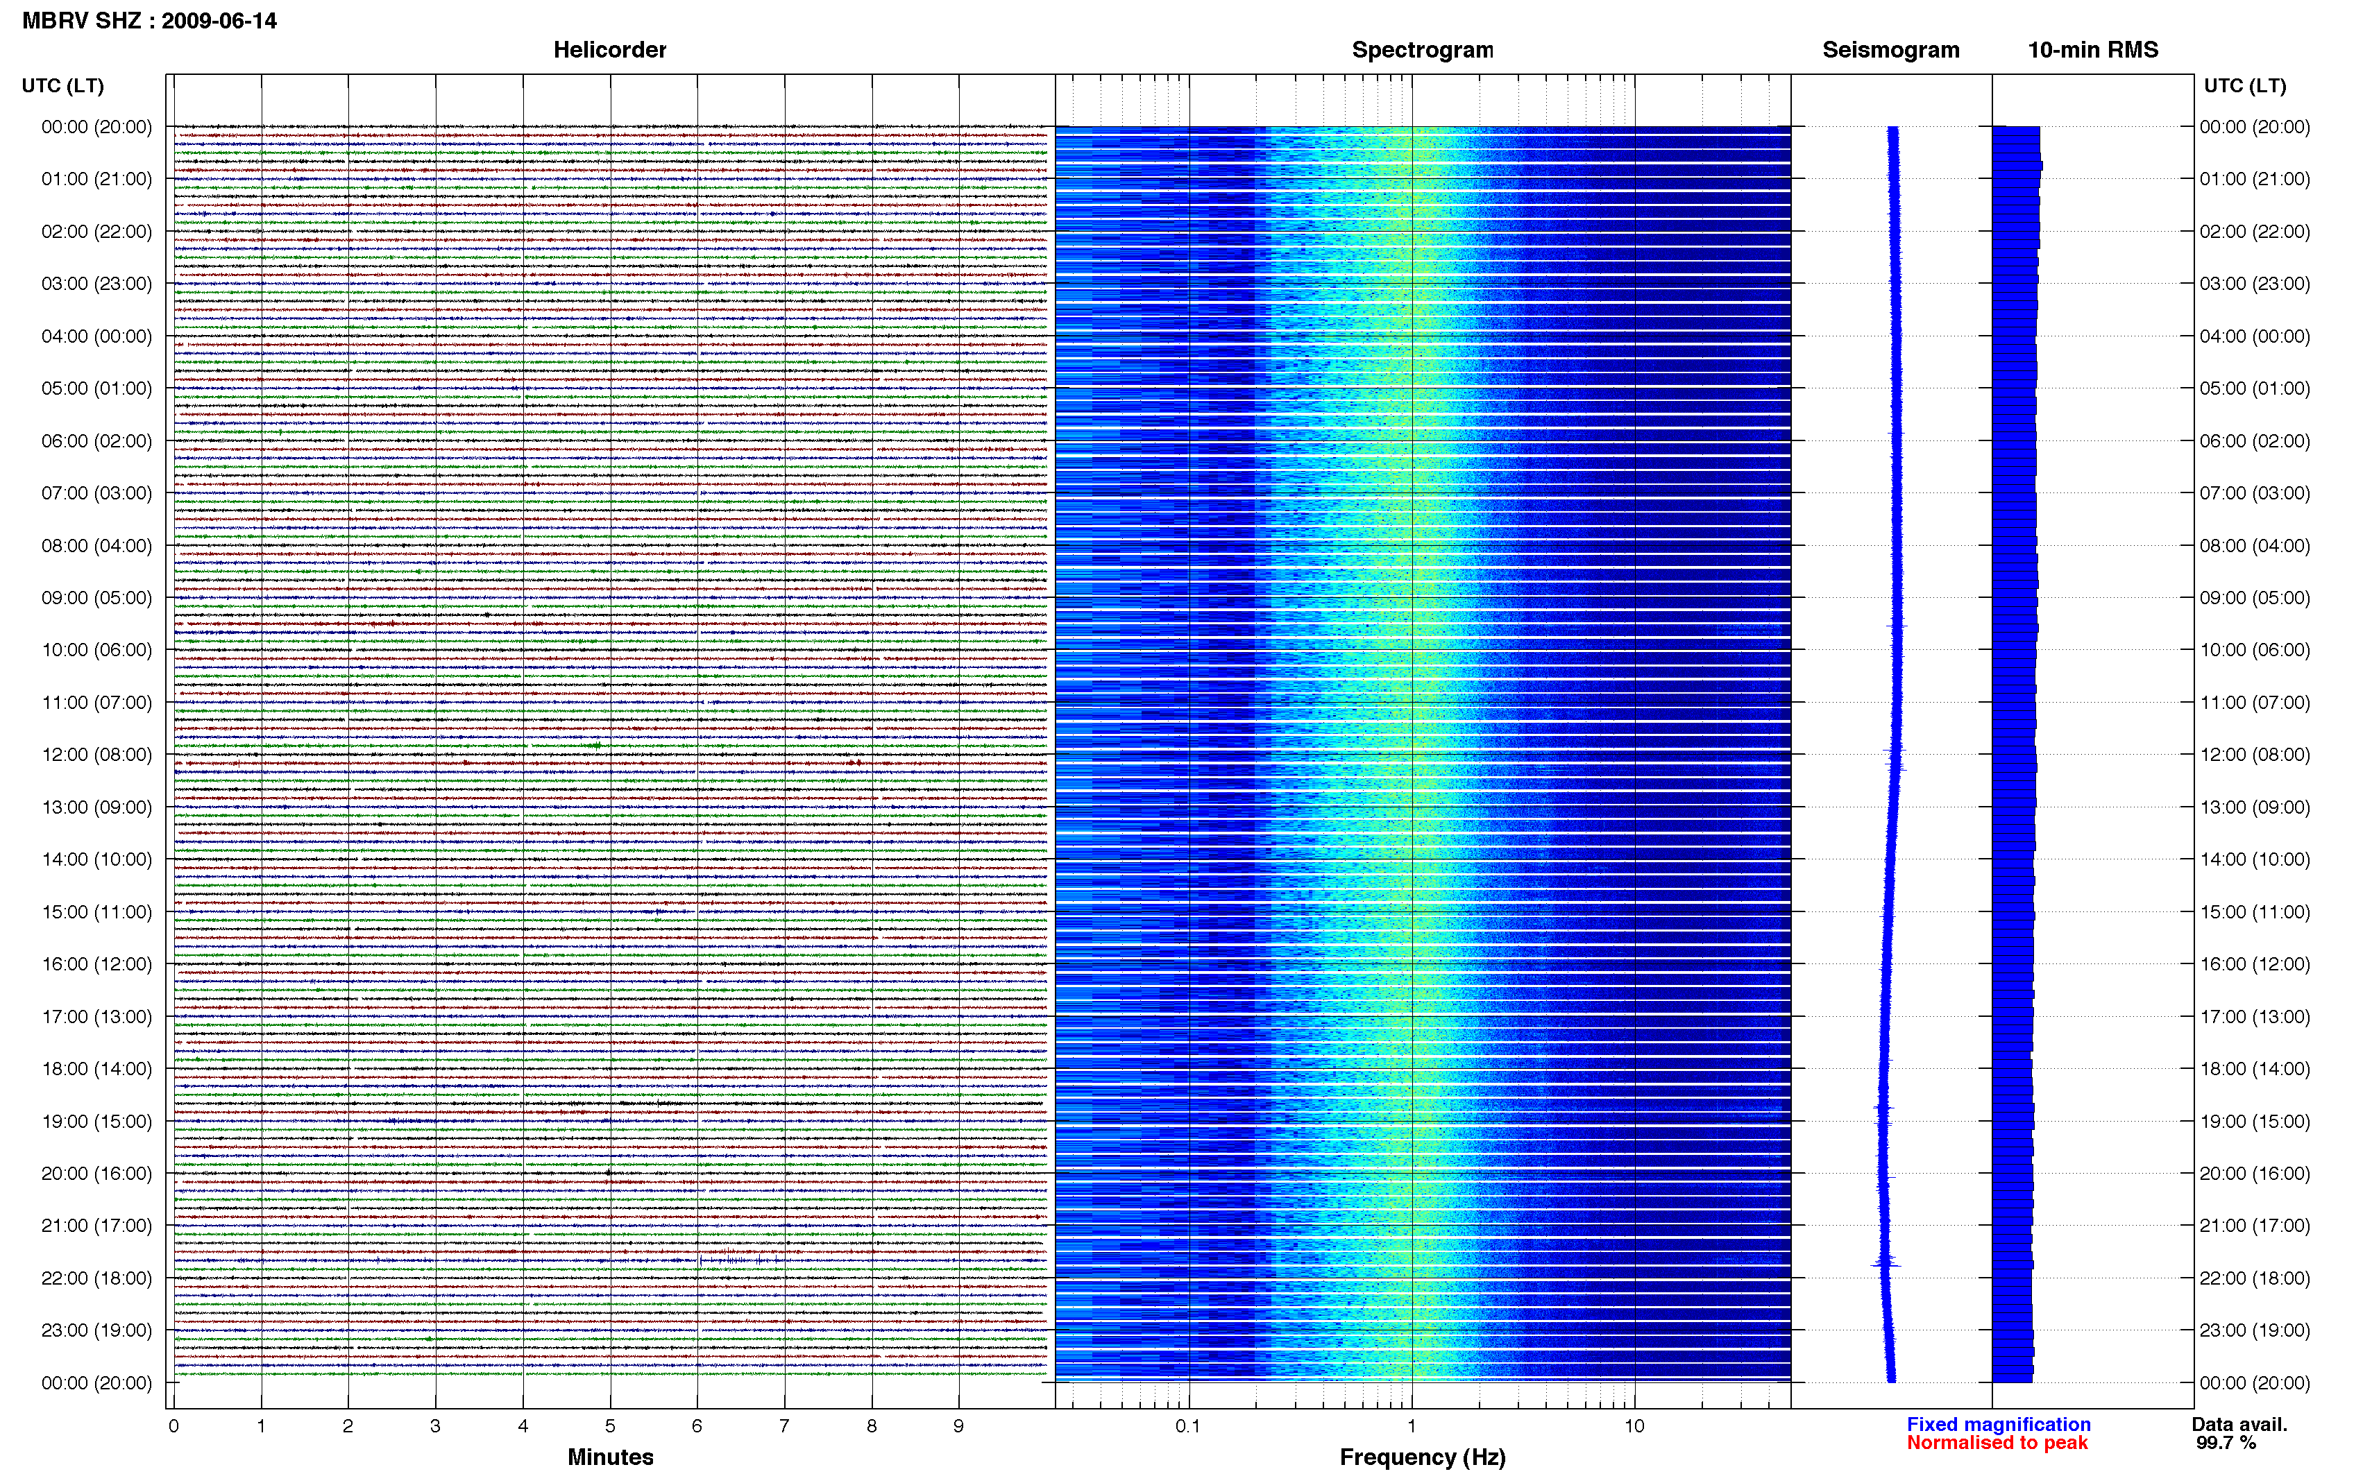
Task: Click the red 'Normalised to peak' legend text
Action: [1997, 1443]
